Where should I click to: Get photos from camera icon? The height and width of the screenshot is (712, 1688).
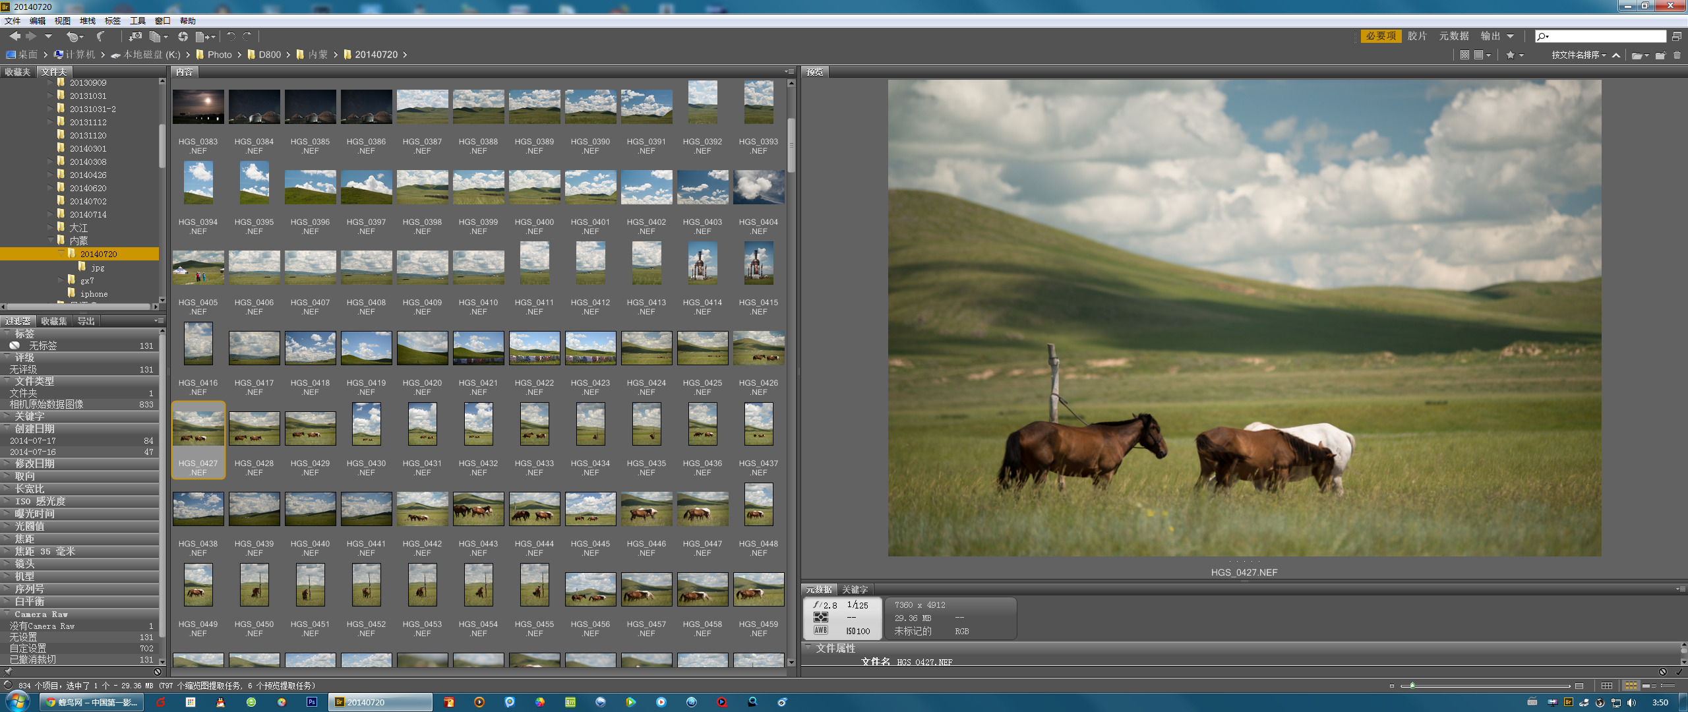tap(135, 36)
